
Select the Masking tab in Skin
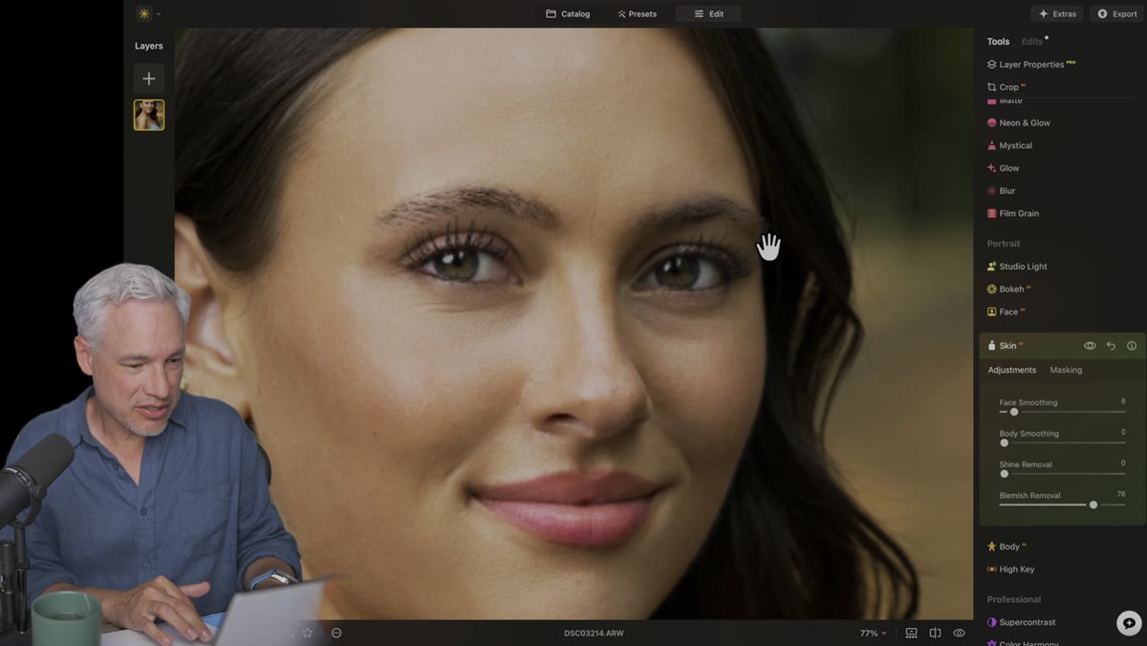1066,370
